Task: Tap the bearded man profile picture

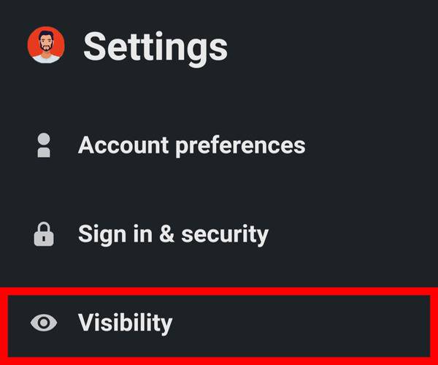Action: tap(46, 45)
